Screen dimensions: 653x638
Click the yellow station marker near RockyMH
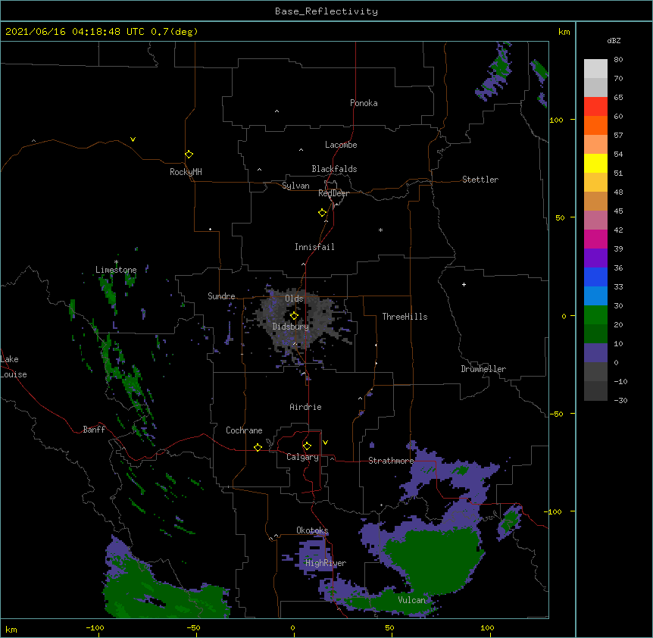coord(189,155)
